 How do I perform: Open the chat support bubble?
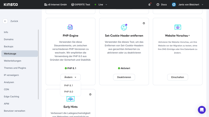pos(202,110)
